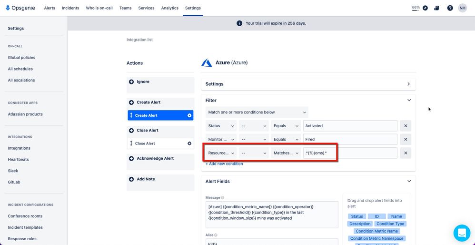Viewport: 475px width, 245px height.
Task: Open the Matches operator dropdown
Action: [286, 153]
